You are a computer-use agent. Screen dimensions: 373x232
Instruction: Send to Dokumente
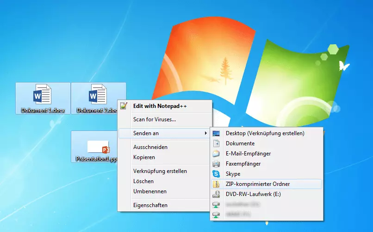267,143
